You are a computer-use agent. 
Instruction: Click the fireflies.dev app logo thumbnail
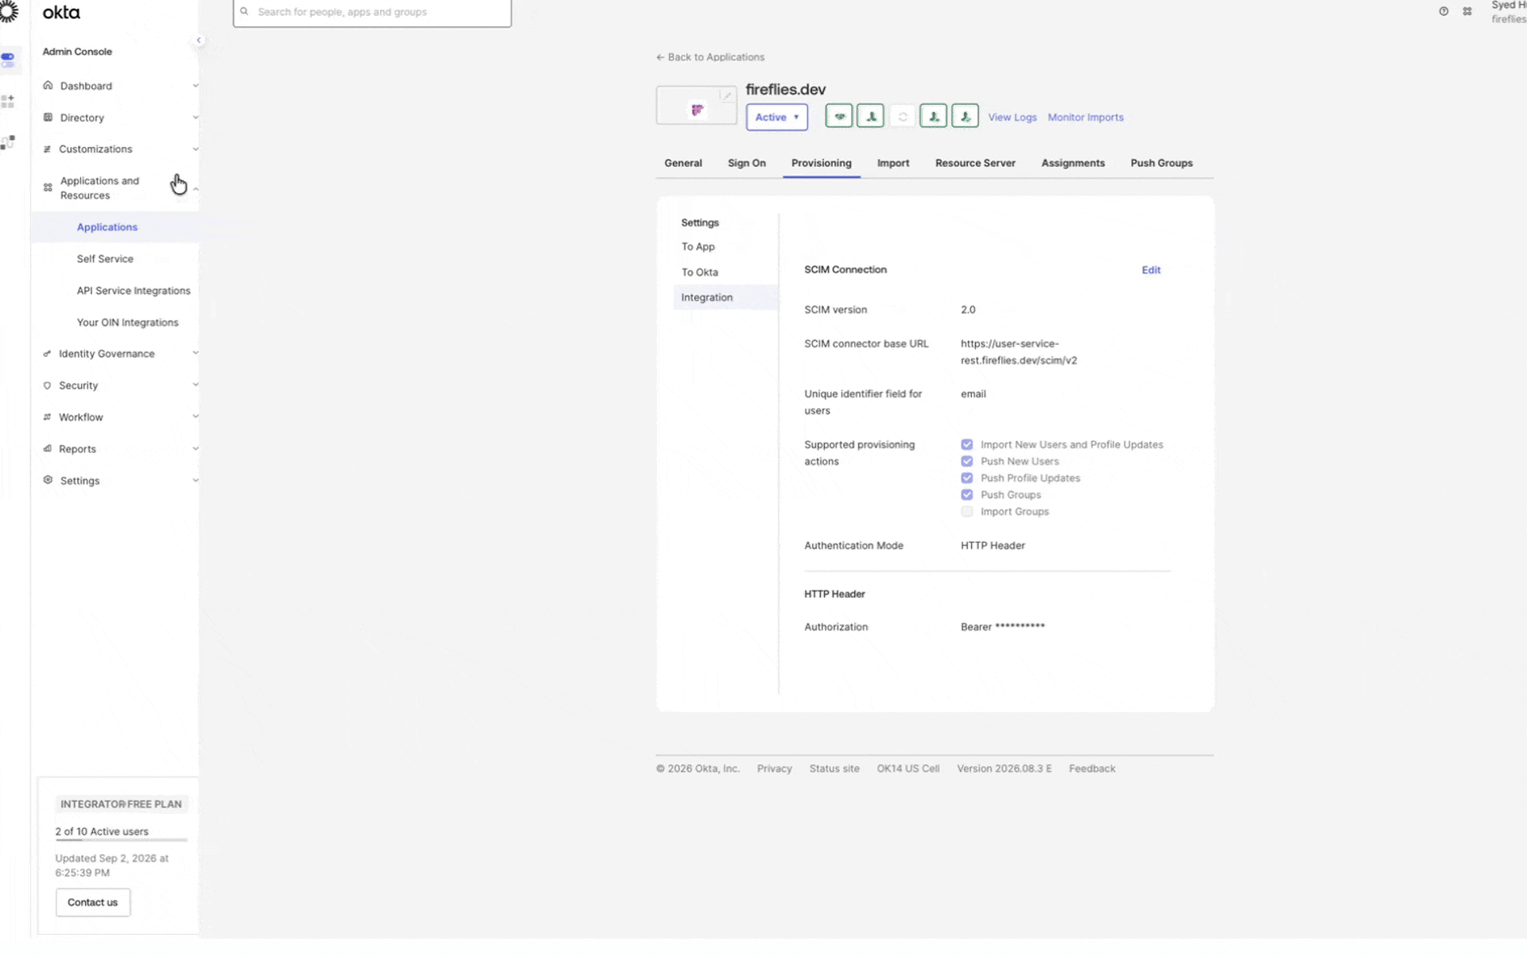[x=697, y=107]
